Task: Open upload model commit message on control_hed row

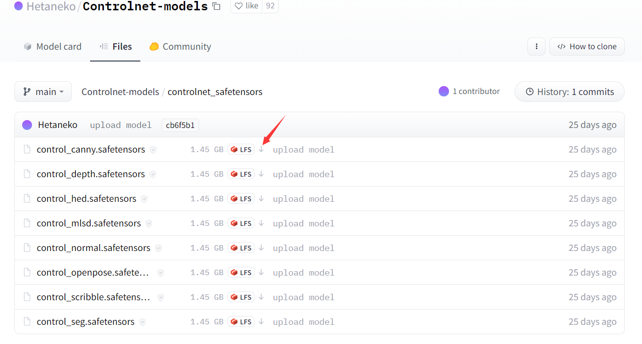Action: 304,199
